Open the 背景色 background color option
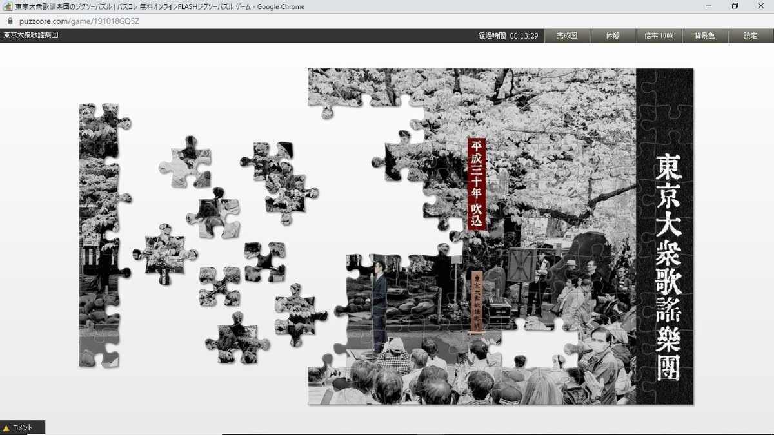This screenshot has width=774, height=435. tap(704, 35)
